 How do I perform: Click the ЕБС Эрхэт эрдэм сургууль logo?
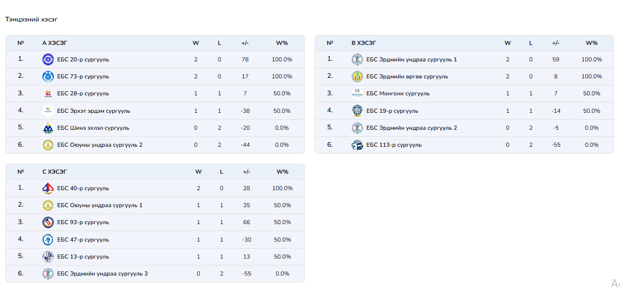coord(48,111)
